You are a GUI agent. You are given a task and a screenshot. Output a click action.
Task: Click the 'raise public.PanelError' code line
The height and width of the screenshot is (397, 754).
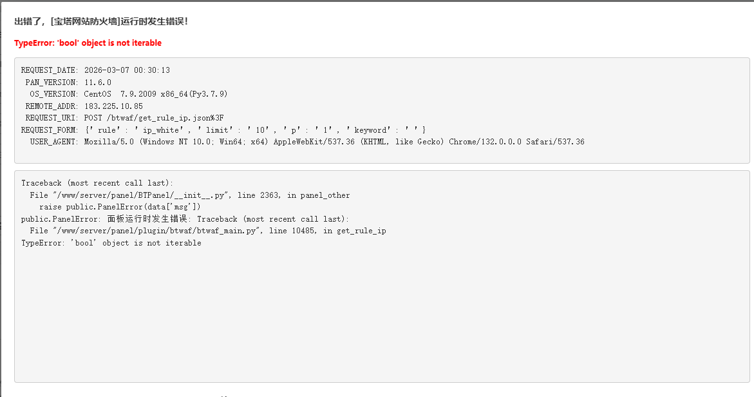tap(120, 207)
